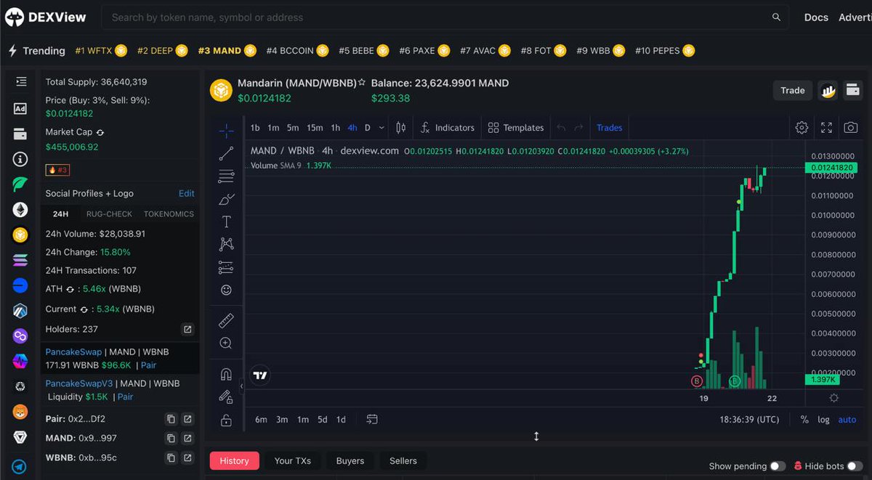This screenshot has width=872, height=480.
Task: Collapse the drawing toolbar with side arrow
Action: pos(241,386)
